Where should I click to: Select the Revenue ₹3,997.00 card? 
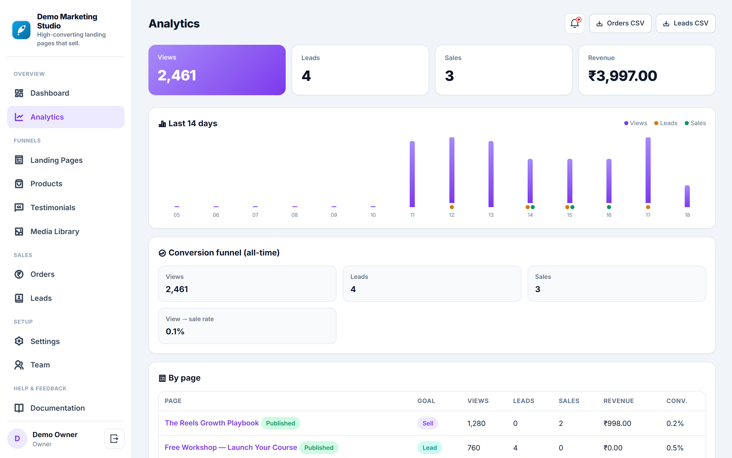647,70
